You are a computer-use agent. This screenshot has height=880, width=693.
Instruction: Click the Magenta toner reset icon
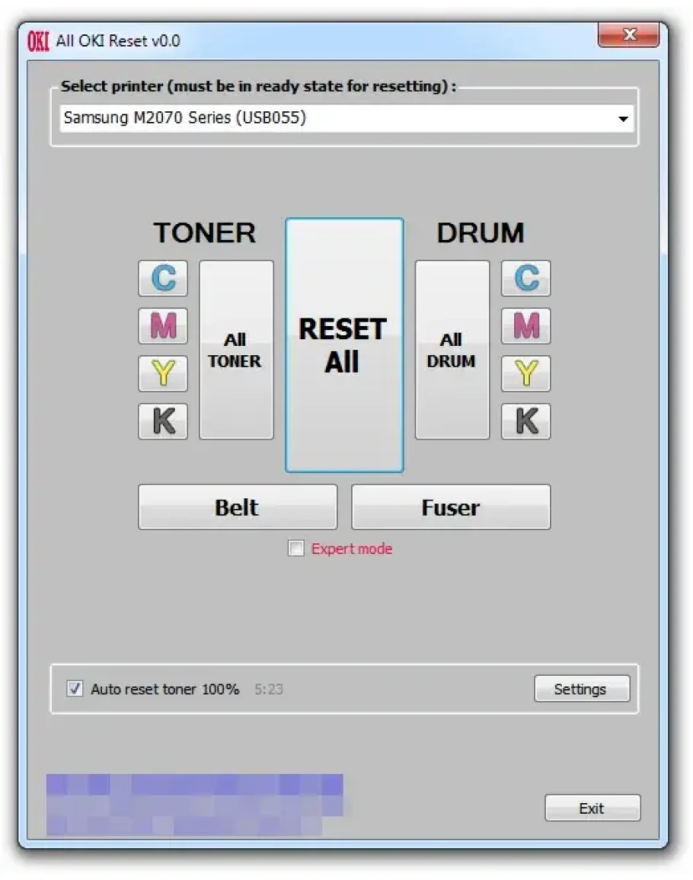pyautogui.click(x=163, y=326)
